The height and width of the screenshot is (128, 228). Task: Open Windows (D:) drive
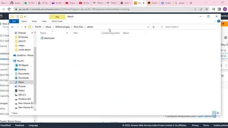25,99
